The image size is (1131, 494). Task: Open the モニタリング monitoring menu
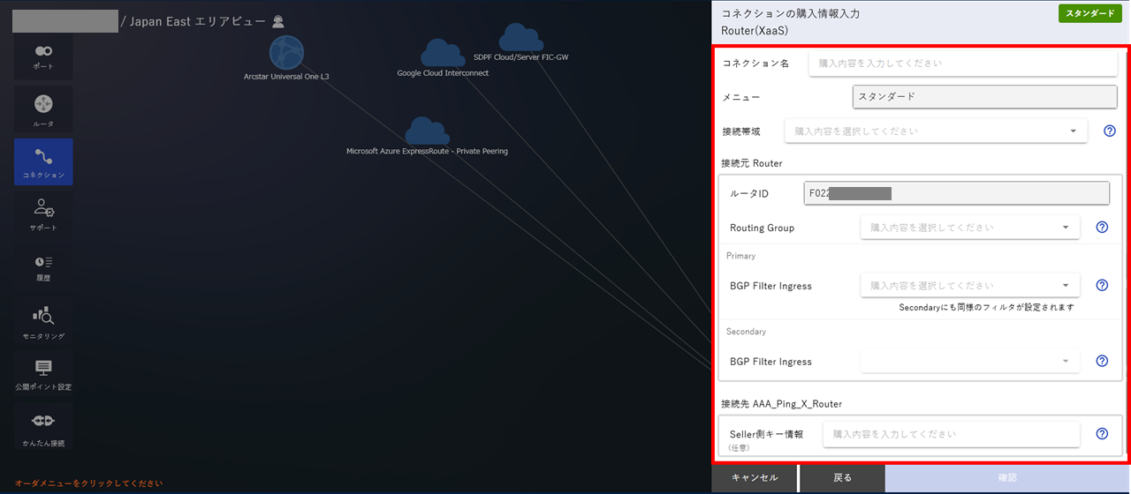43,320
